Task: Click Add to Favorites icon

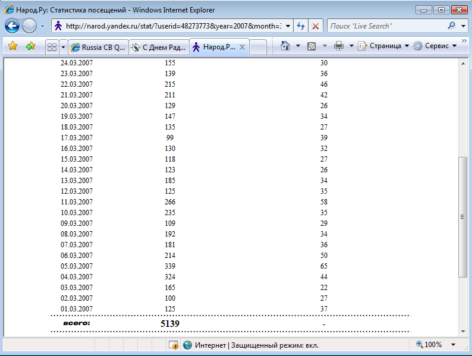Action: 30,46
